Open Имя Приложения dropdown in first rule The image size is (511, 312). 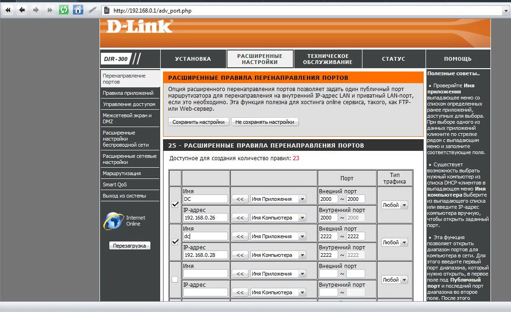click(278, 199)
